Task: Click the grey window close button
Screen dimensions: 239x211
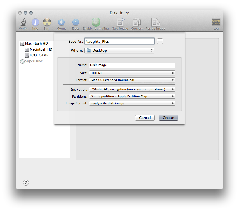Action: [20, 13]
